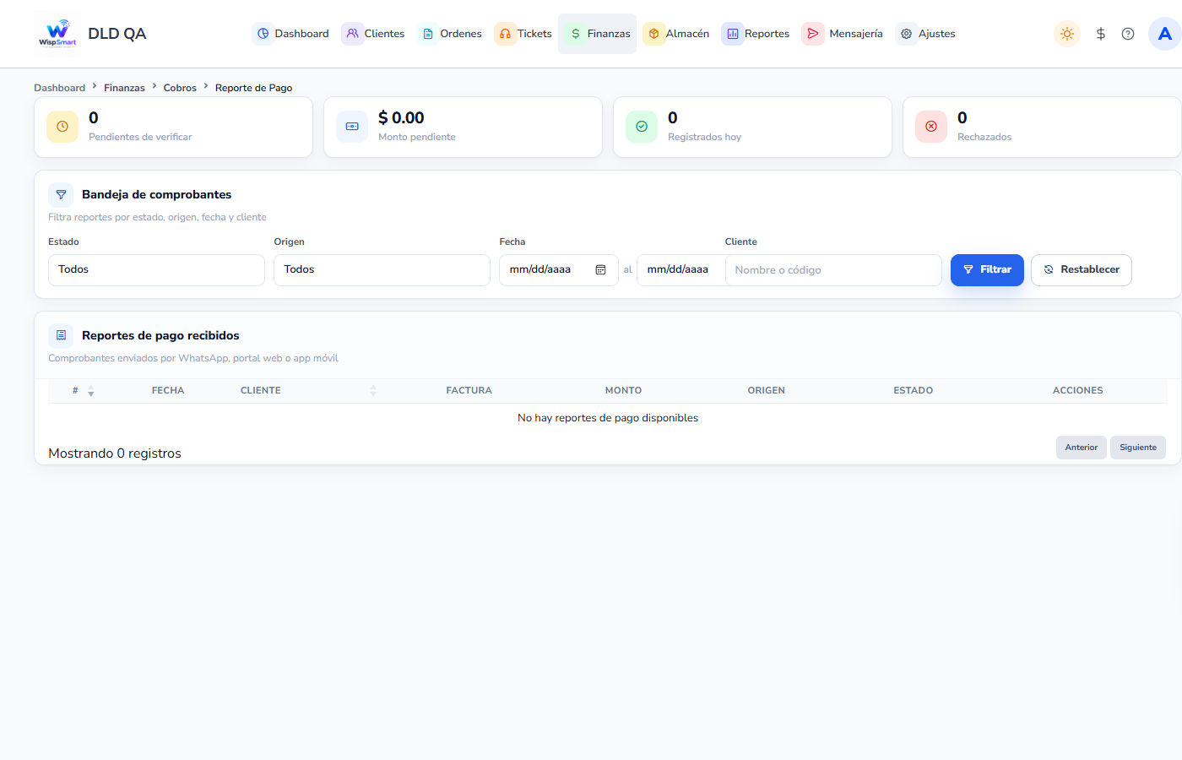
Task: Go to previous page with Anterior
Action: pyautogui.click(x=1082, y=448)
